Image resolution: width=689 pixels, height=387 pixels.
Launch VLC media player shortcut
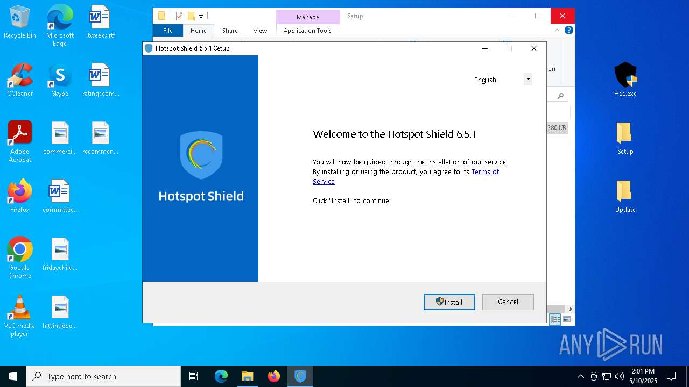point(20,316)
